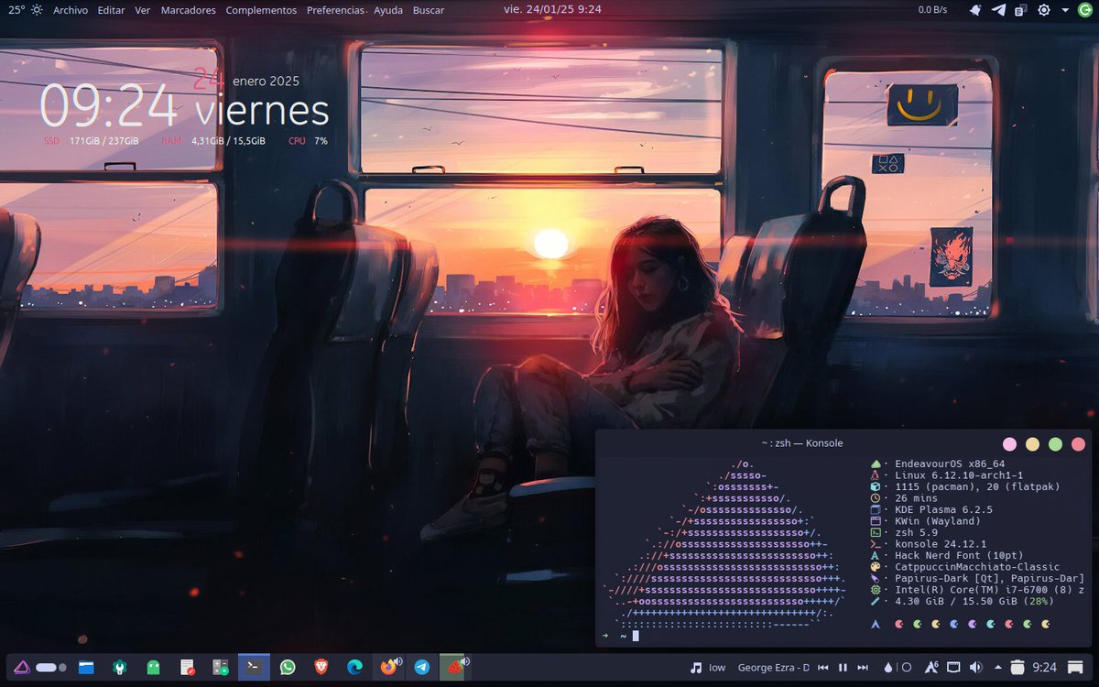Skip to the next track
This screenshot has width=1099, height=687.
point(863,668)
